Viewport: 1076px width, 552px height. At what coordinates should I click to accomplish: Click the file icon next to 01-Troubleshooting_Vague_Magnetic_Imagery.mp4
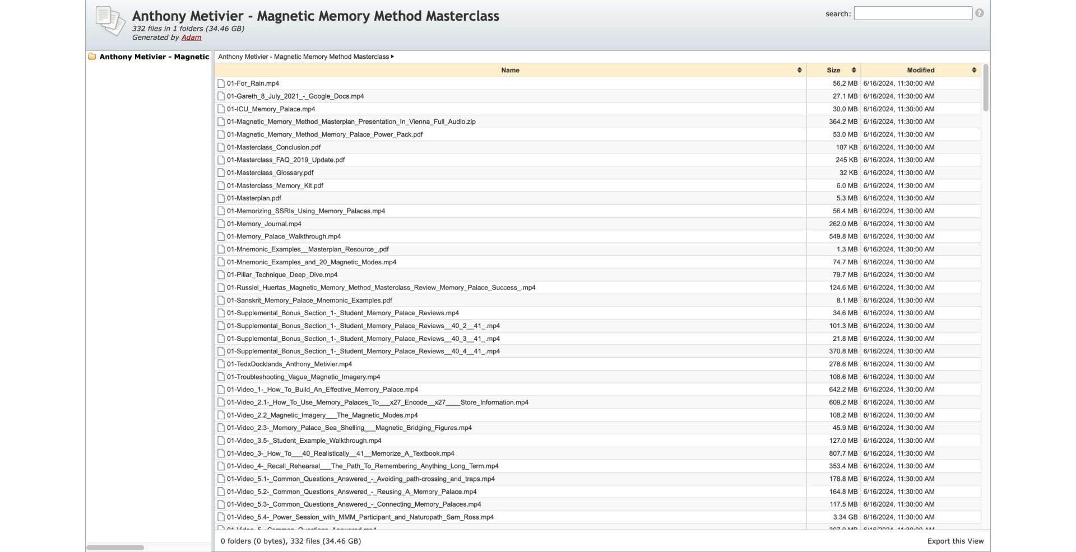[x=221, y=377]
